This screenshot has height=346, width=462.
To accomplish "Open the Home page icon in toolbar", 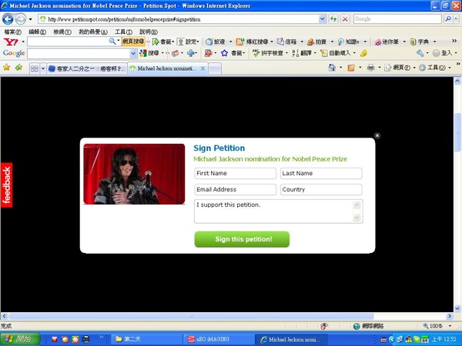I will [332, 68].
